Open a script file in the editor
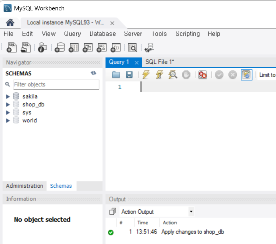The height and width of the screenshot is (244, 276). [x=116, y=75]
